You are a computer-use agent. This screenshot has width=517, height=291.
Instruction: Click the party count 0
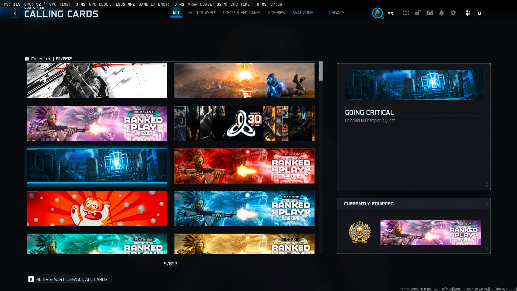coord(479,13)
